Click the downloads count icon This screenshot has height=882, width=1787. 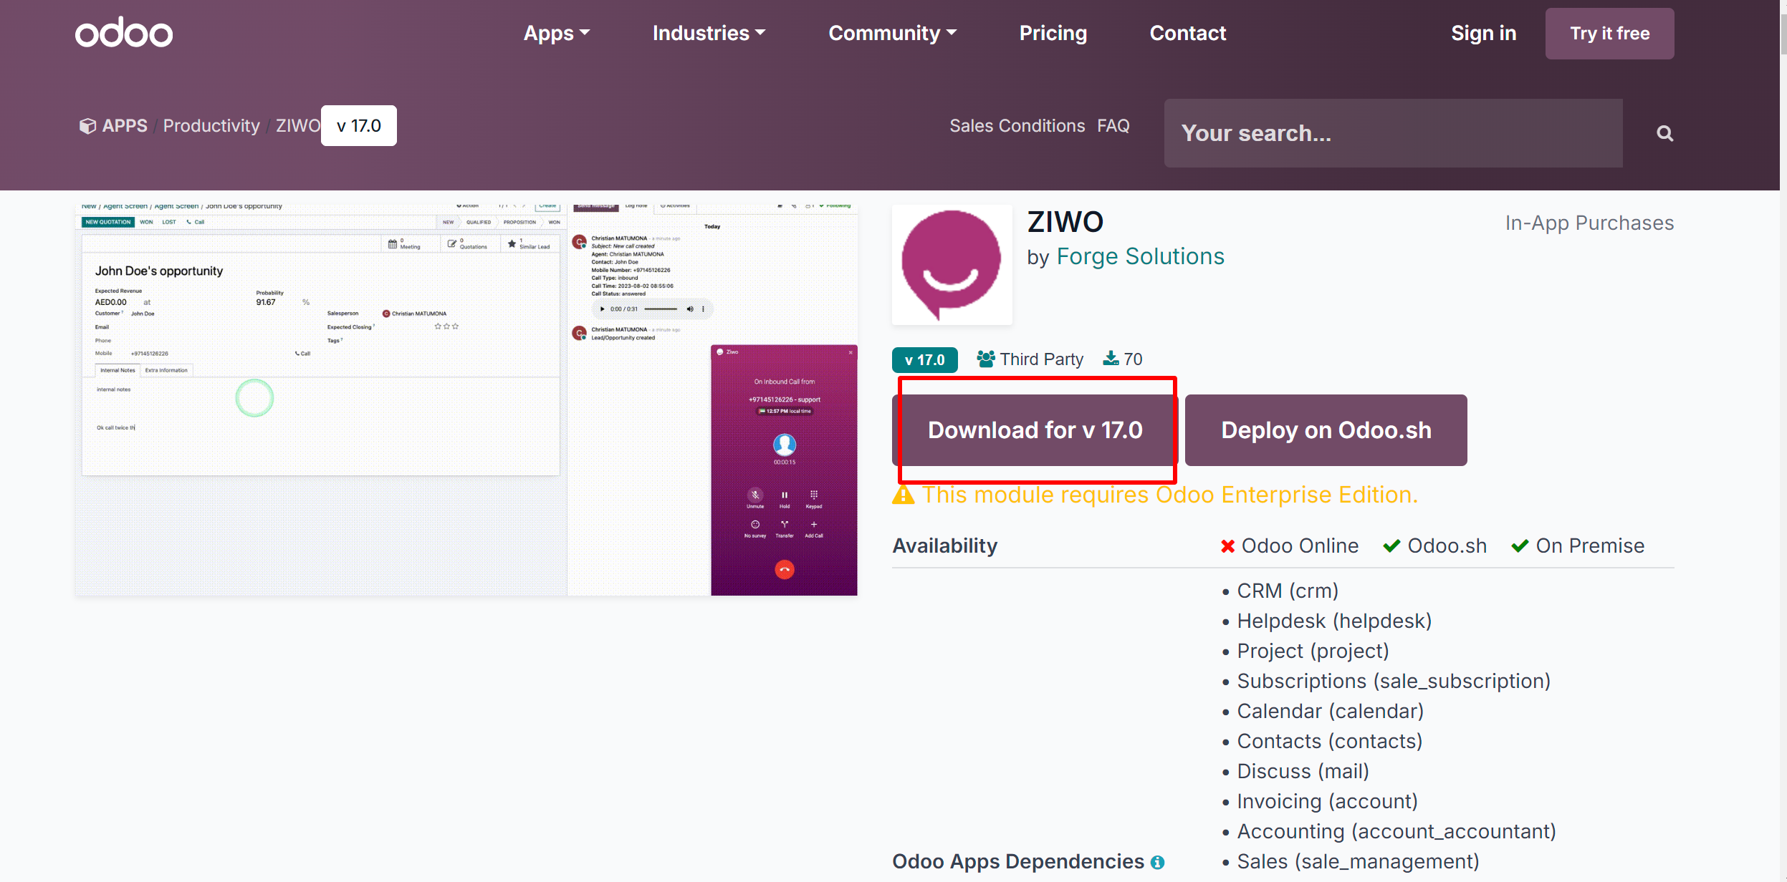point(1111,359)
